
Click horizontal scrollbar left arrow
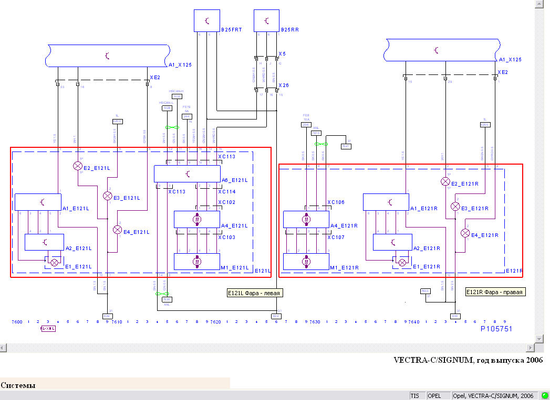[3, 348]
